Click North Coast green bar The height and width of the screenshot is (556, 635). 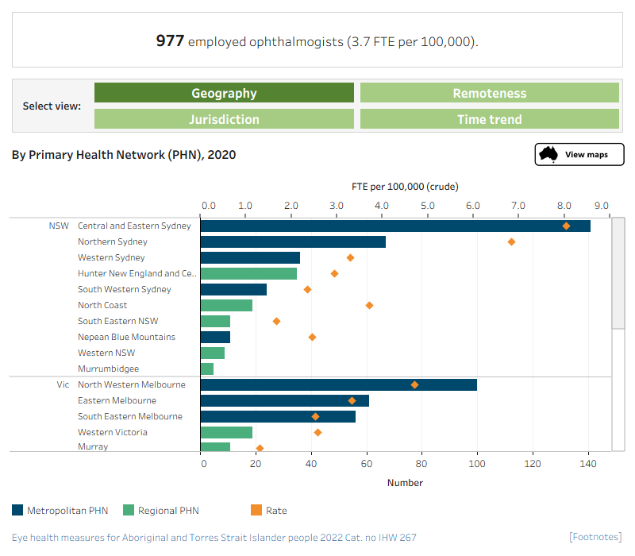tap(226, 305)
